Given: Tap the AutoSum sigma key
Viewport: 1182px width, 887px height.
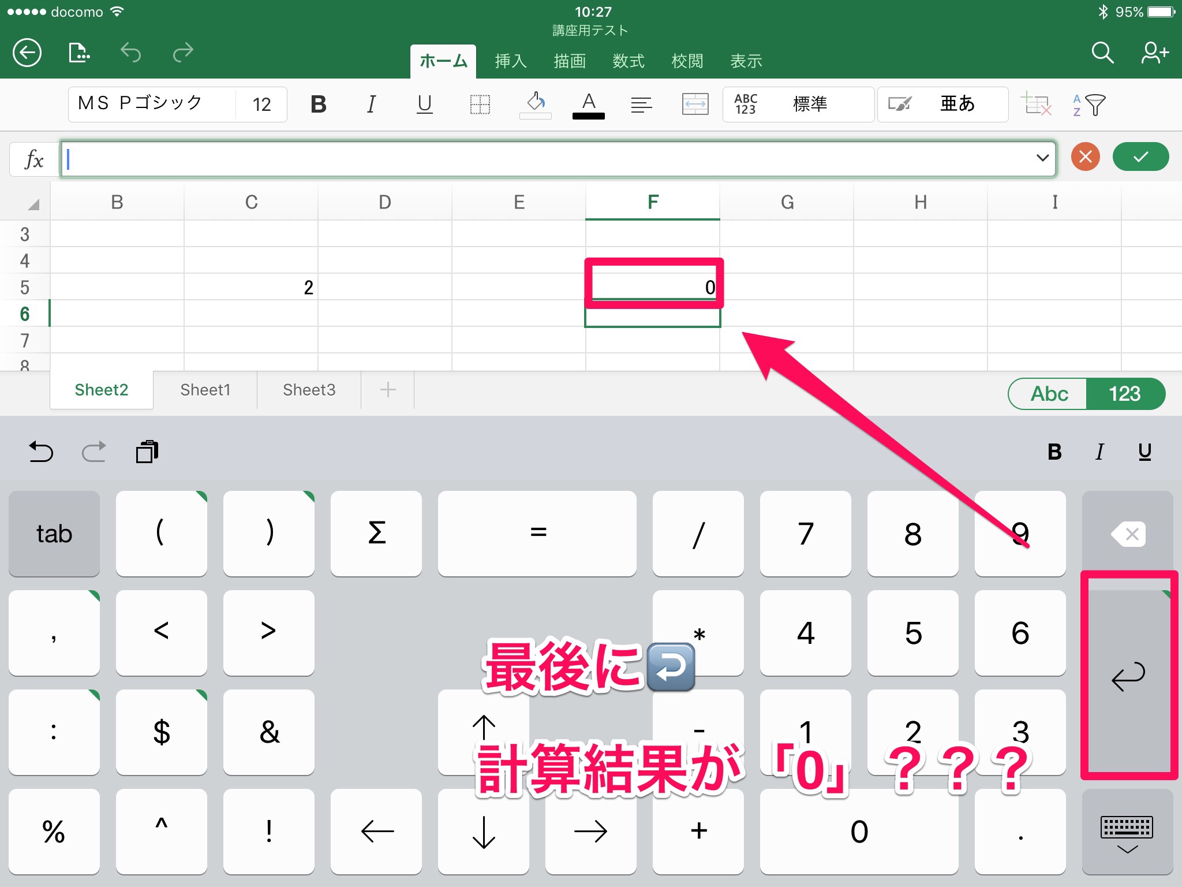Looking at the screenshot, I should click(376, 533).
